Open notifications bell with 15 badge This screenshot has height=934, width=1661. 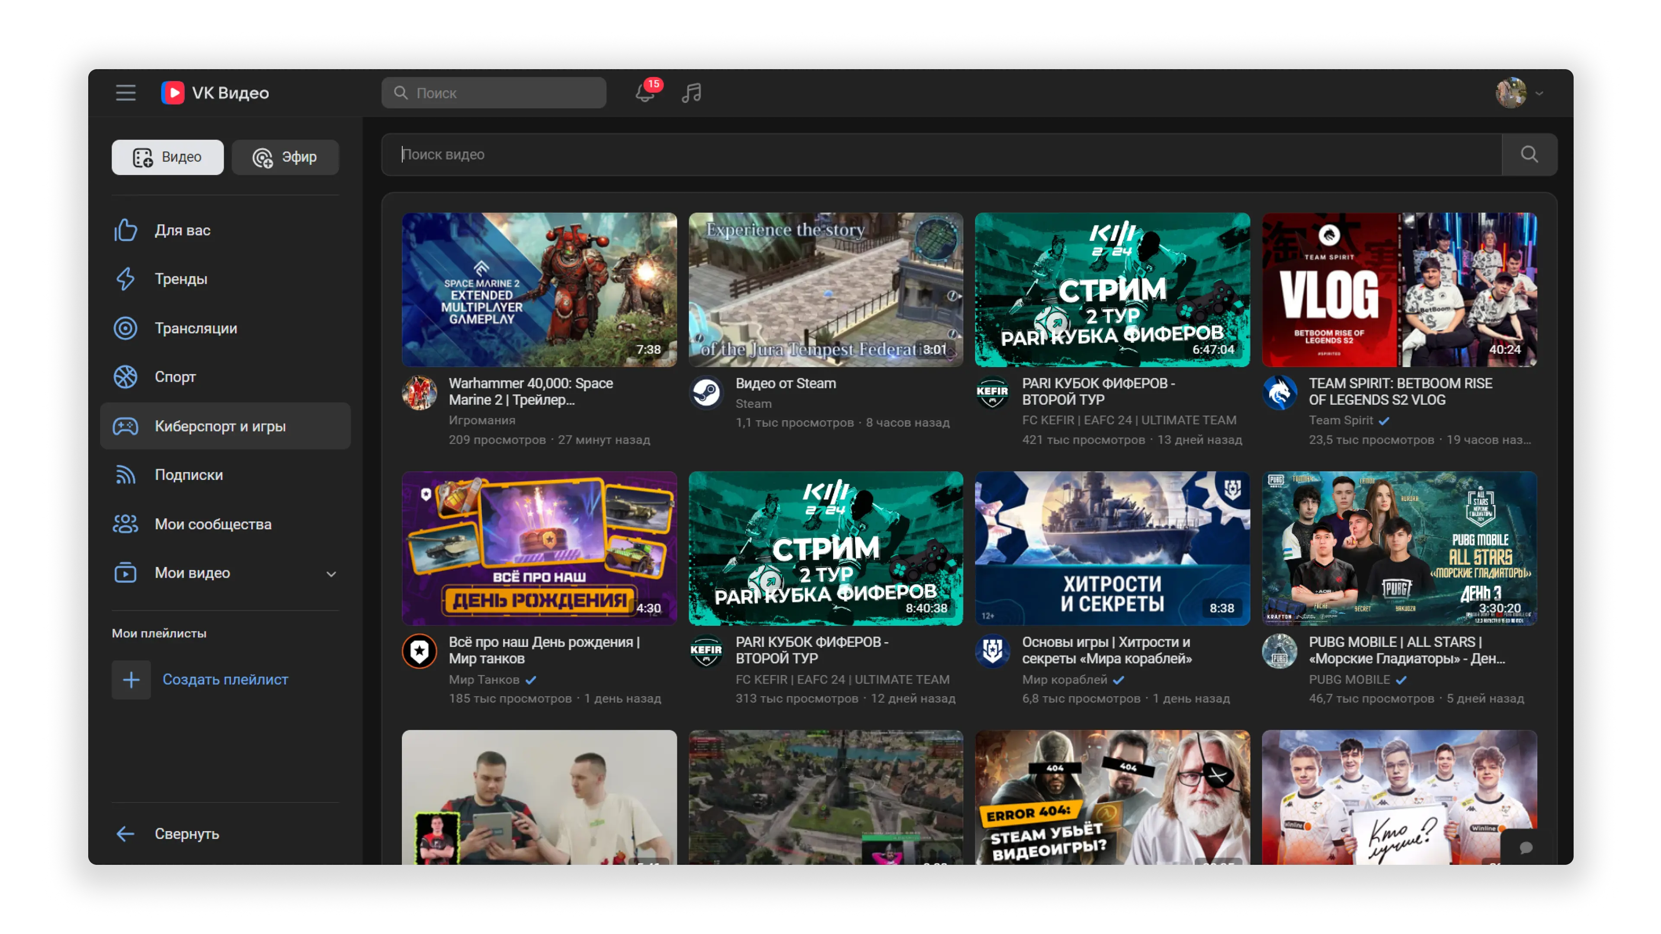(x=645, y=92)
